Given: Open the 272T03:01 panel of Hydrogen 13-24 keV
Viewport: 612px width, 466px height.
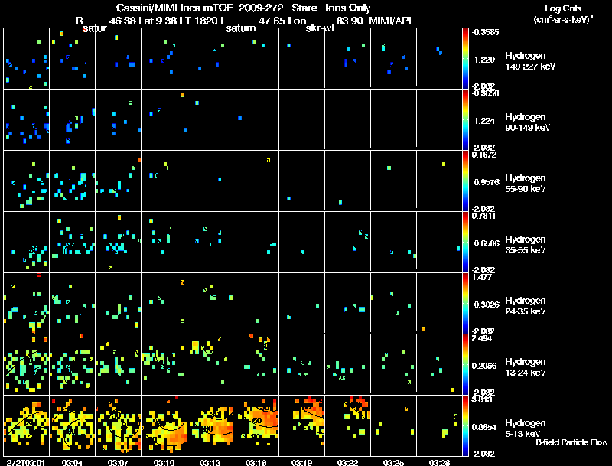Looking at the screenshot, I should [x=26, y=364].
